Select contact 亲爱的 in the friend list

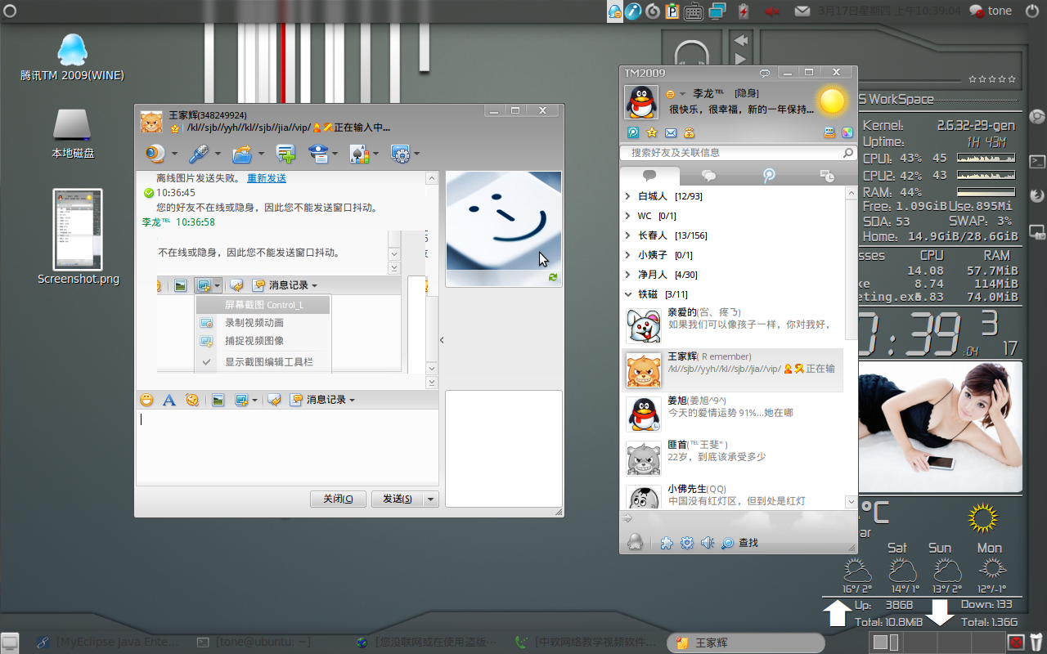pyautogui.click(x=732, y=325)
